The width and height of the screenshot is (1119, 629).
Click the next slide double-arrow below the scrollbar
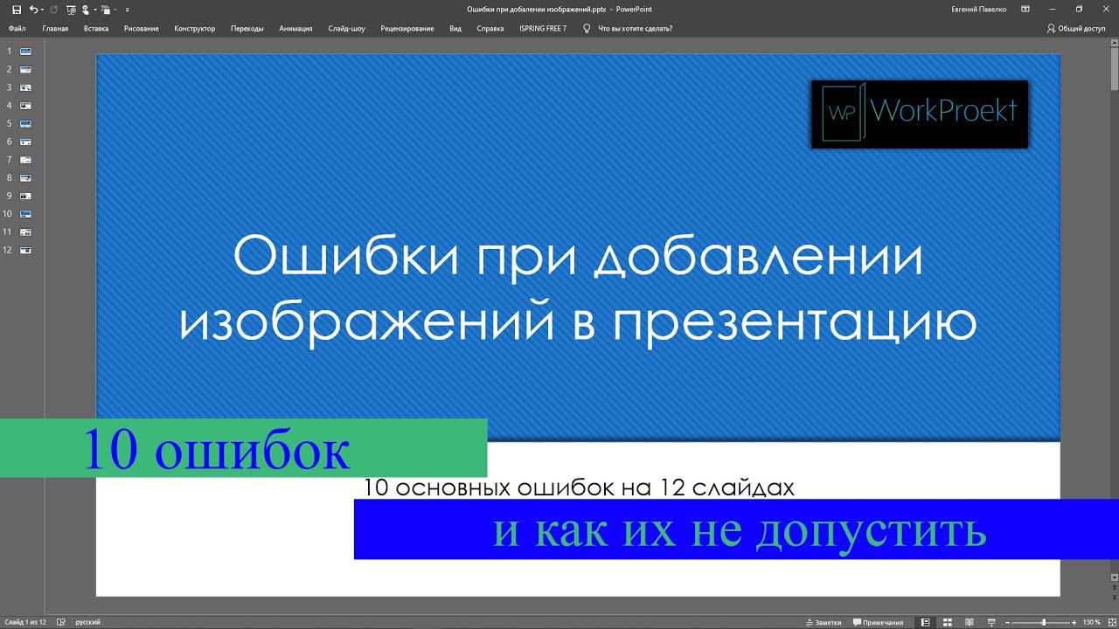click(x=1115, y=597)
